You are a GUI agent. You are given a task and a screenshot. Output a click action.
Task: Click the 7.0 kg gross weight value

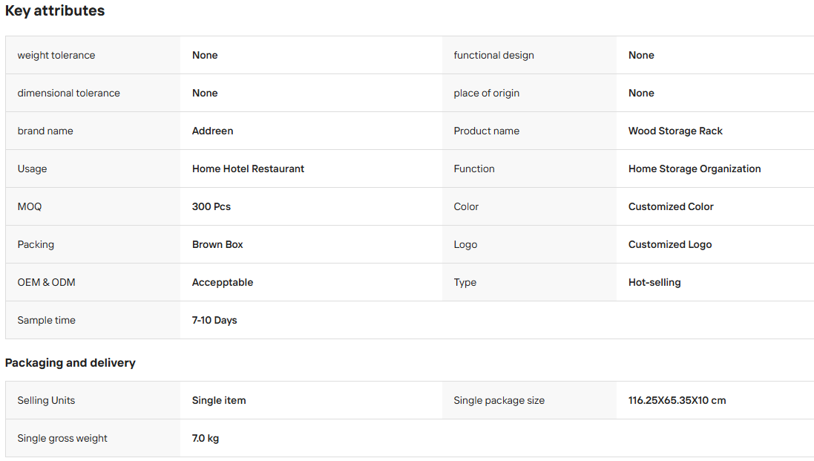[x=205, y=438]
